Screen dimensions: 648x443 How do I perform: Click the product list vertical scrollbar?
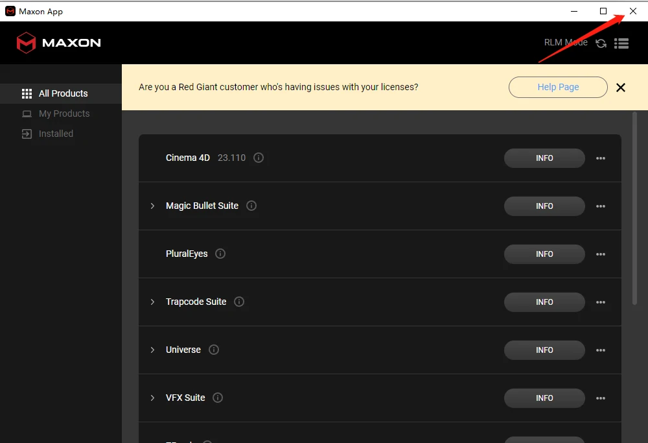click(x=634, y=208)
